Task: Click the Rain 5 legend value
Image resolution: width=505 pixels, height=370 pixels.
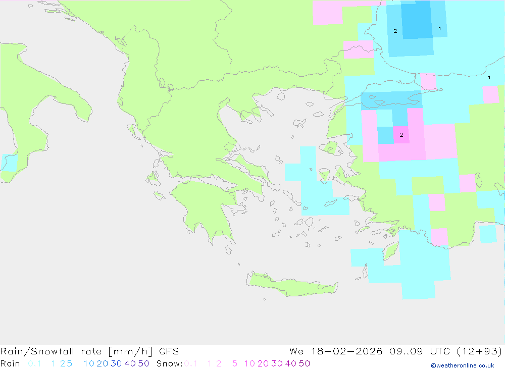Action: (70, 363)
